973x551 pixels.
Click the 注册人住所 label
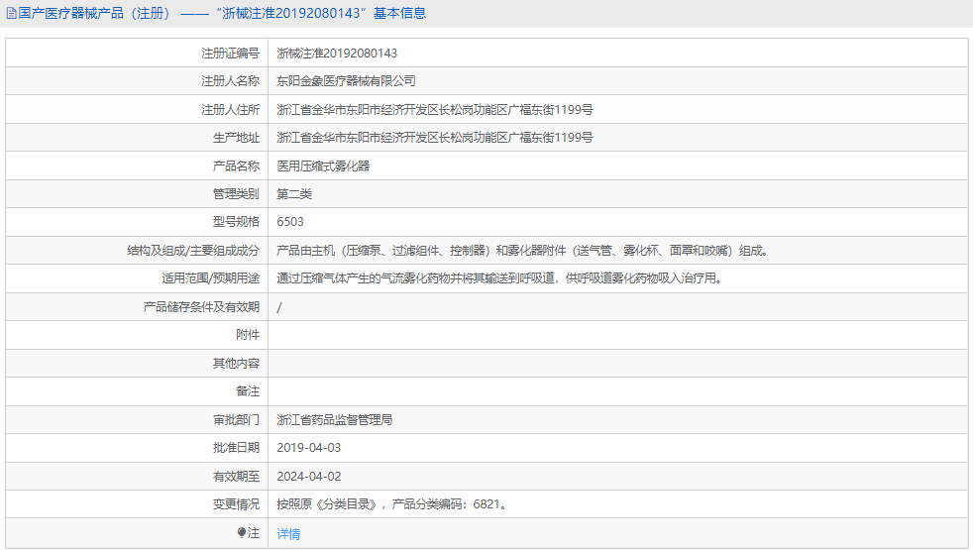230,110
